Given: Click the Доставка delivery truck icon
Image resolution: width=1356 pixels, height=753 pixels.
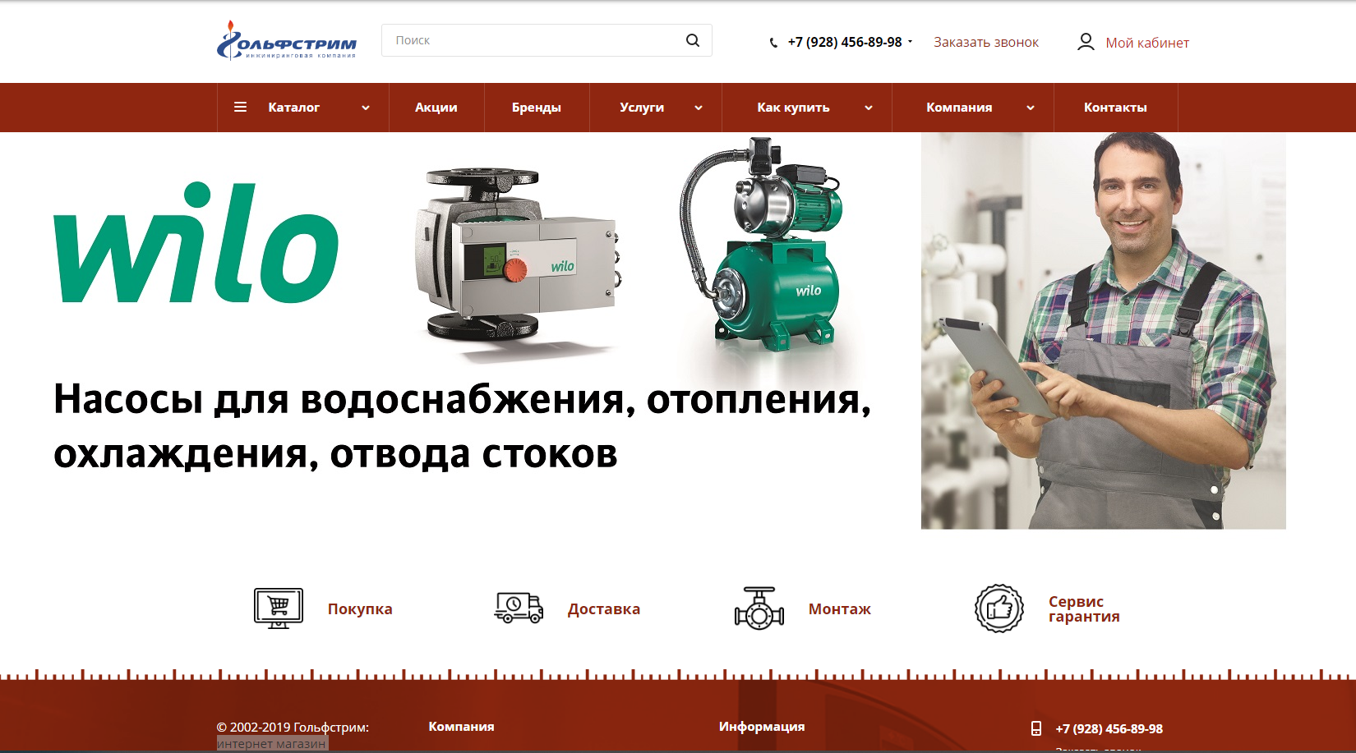Looking at the screenshot, I should tap(519, 608).
